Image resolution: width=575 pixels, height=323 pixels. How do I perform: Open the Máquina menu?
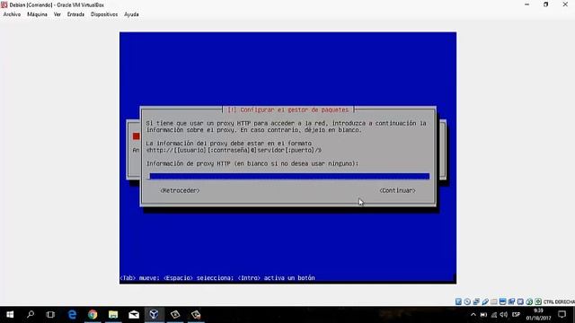(37, 14)
